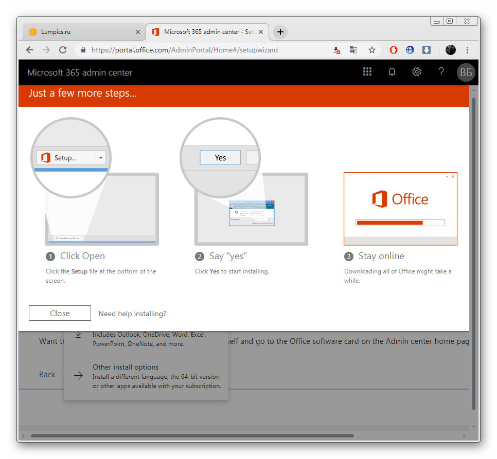This screenshot has height=459, width=497.
Task: Click text 'Click Yes to start installing.'
Action: [232, 271]
